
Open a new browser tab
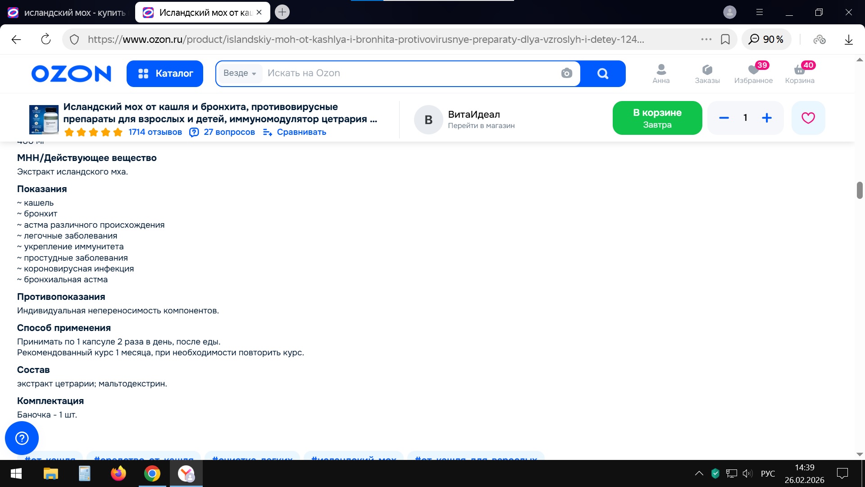[x=282, y=12]
